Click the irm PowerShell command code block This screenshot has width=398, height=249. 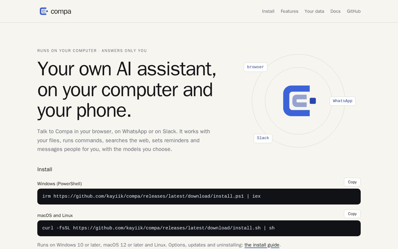(199, 196)
